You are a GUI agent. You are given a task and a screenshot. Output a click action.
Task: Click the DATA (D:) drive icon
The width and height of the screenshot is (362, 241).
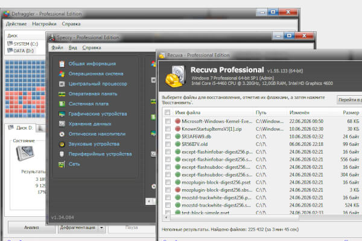coord(10,50)
